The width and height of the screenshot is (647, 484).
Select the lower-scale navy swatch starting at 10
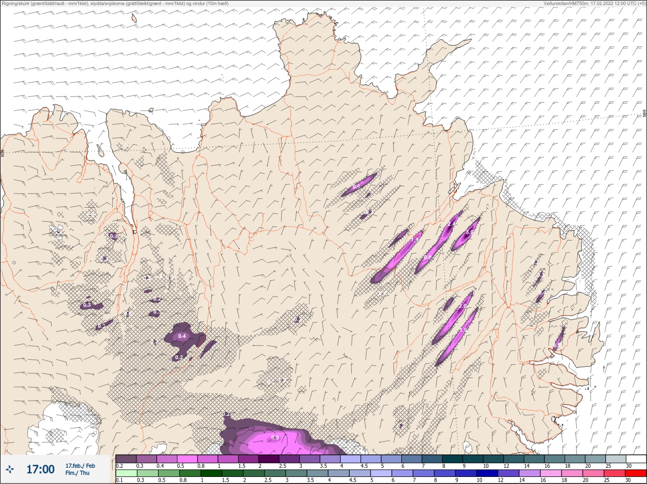(487, 473)
